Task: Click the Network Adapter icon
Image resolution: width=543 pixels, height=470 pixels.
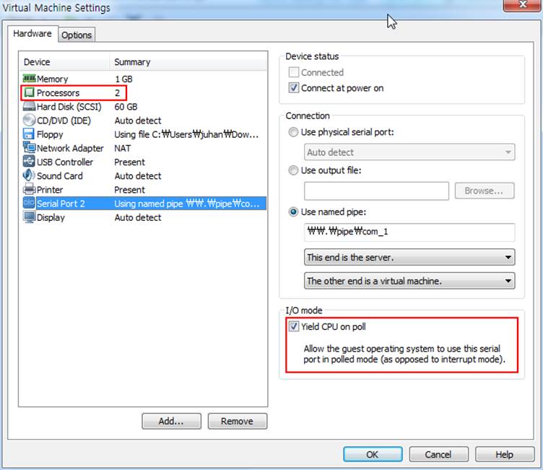Action: tap(29, 148)
